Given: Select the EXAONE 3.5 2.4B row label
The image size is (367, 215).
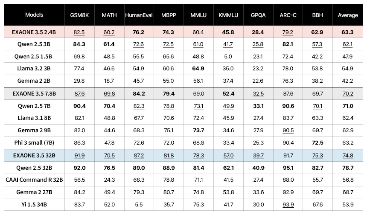Looking at the screenshot, I should pos(34,32).
